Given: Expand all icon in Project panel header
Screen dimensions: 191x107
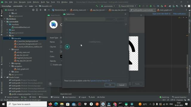Looking at the screenshot, I should point(37,10).
